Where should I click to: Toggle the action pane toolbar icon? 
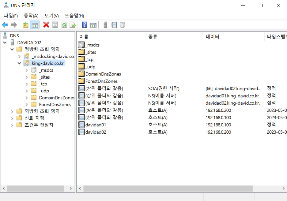[93, 25]
